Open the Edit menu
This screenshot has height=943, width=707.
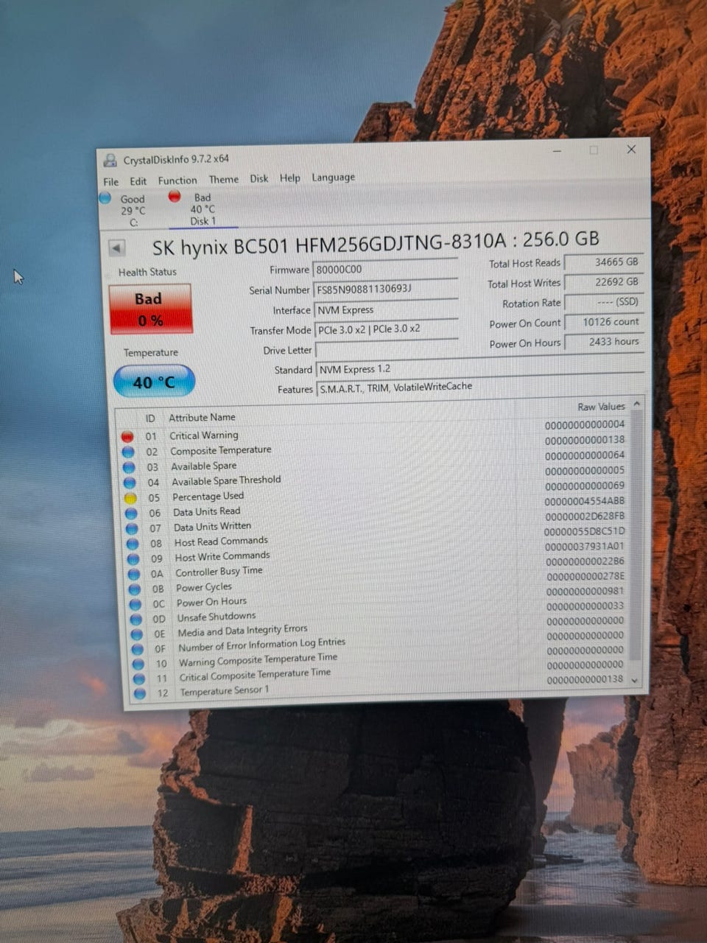[x=138, y=181]
